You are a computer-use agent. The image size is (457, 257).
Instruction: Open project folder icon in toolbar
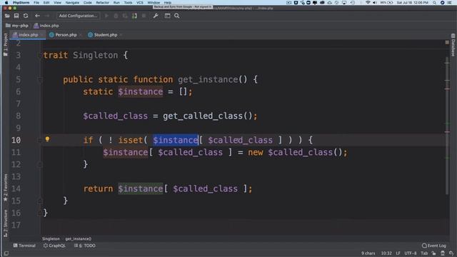point(7,16)
